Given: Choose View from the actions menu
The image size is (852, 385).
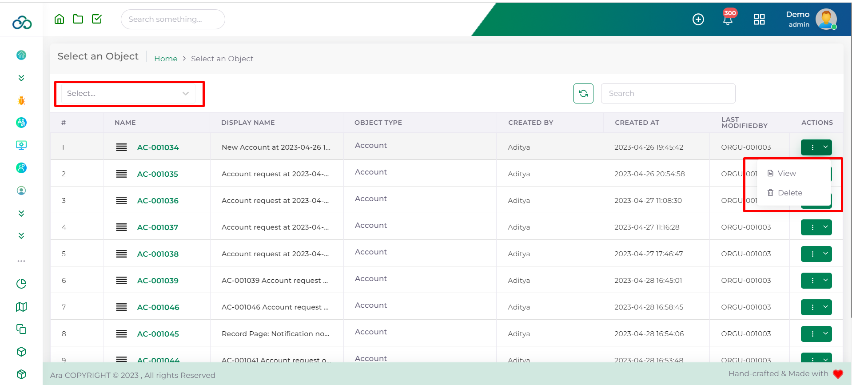Looking at the screenshot, I should tap(786, 173).
